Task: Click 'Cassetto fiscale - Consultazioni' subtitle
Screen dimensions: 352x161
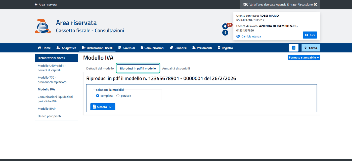Action: click(90, 31)
